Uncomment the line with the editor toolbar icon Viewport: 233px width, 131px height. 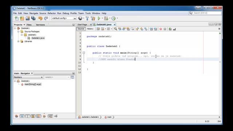(x=174, y=29)
